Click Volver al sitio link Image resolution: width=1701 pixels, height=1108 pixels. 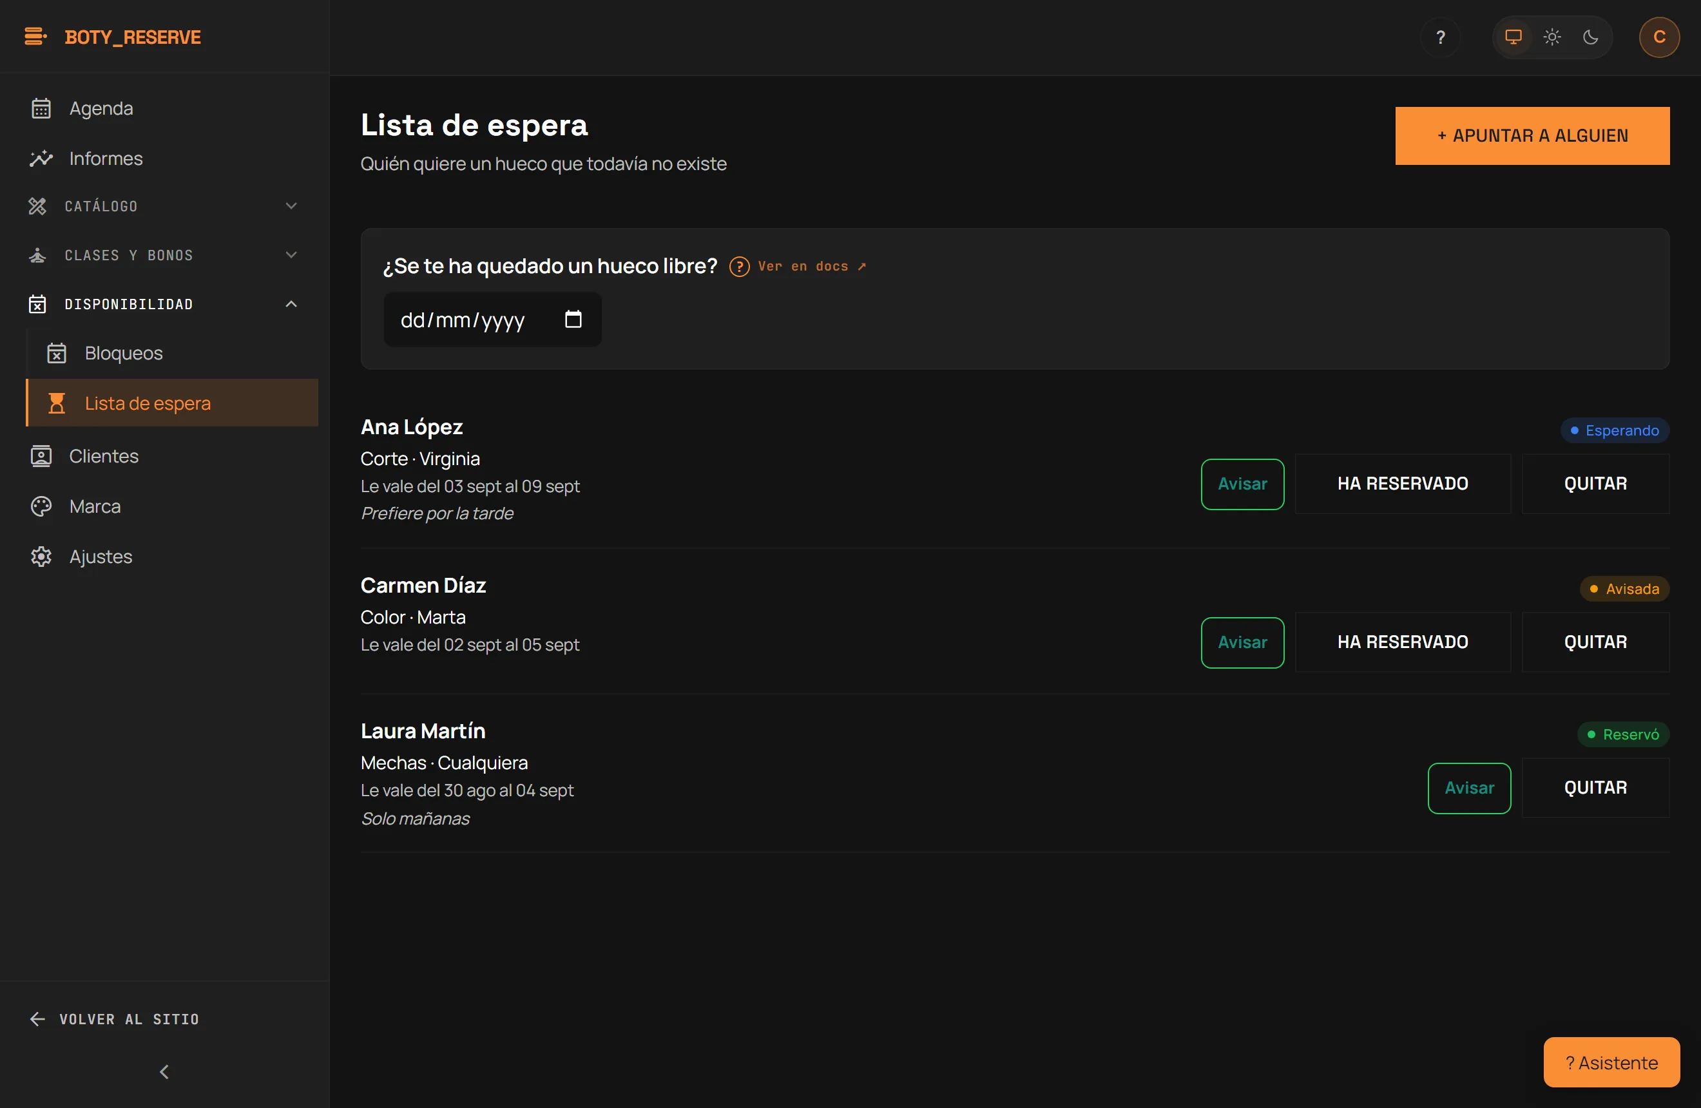(114, 1018)
